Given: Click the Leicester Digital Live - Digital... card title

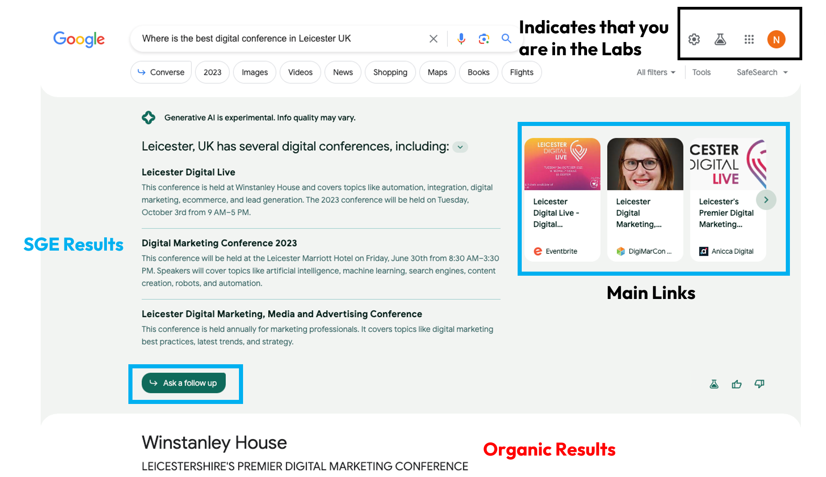Looking at the screenshot, I should click(x=556, y=213).
